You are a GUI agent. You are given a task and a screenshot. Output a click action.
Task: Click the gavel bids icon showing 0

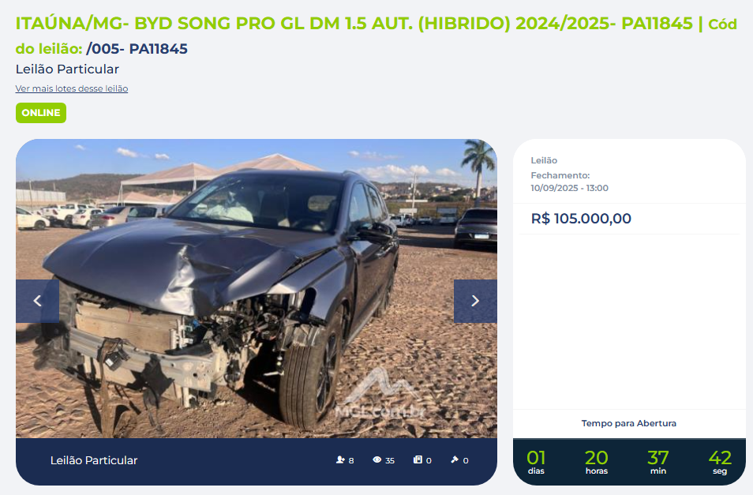[x=455, y=460]
